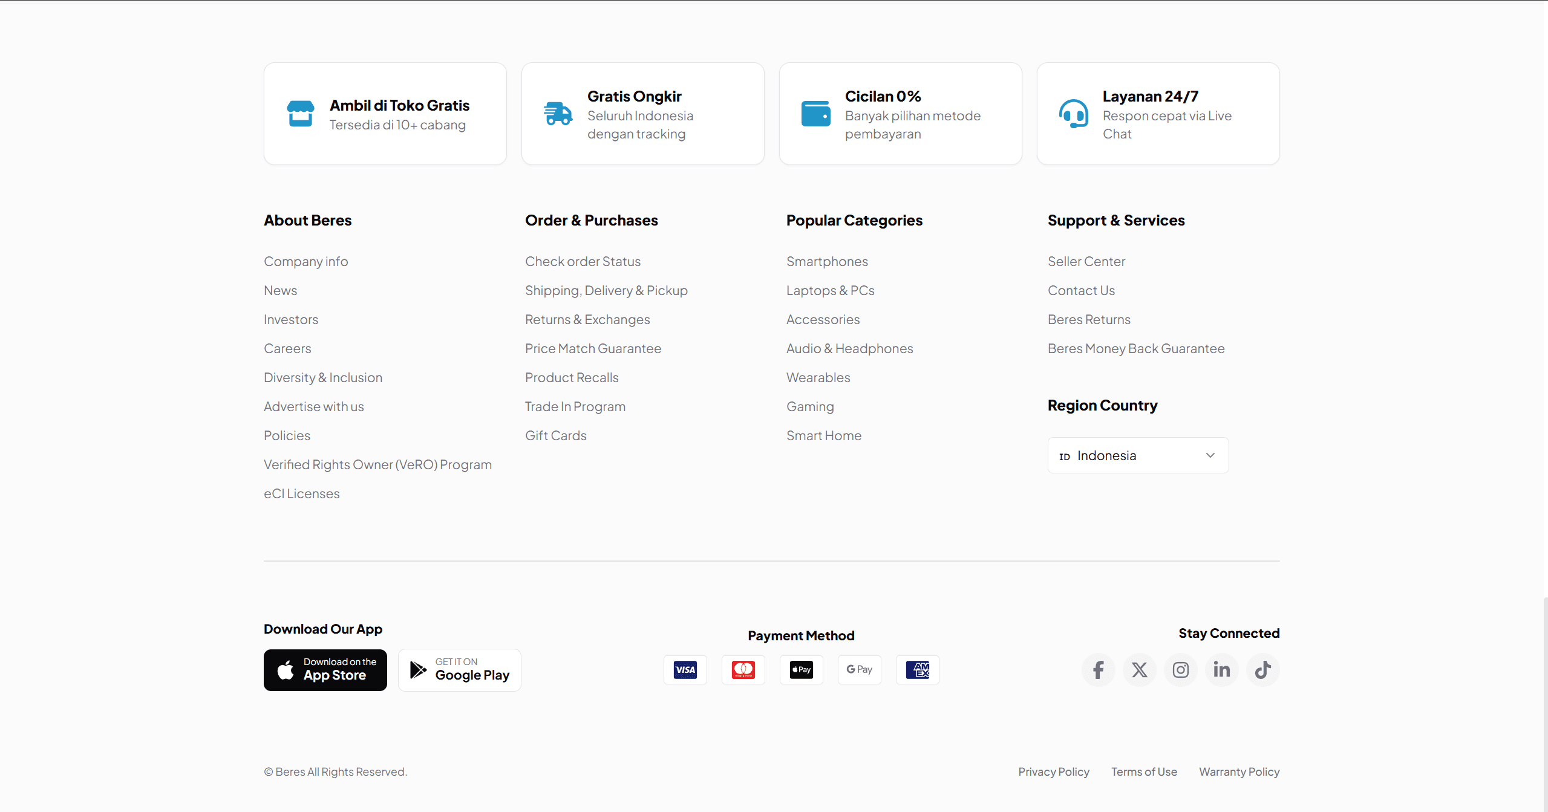
Task: Open the Investors link
Action: (291, 320)
